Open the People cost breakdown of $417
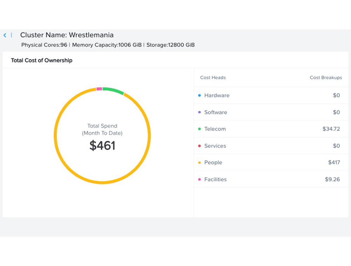The image size is (351, 266). (334, 163)
